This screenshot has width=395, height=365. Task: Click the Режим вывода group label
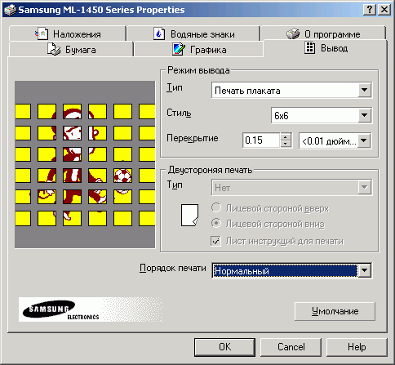click(198, 70)
